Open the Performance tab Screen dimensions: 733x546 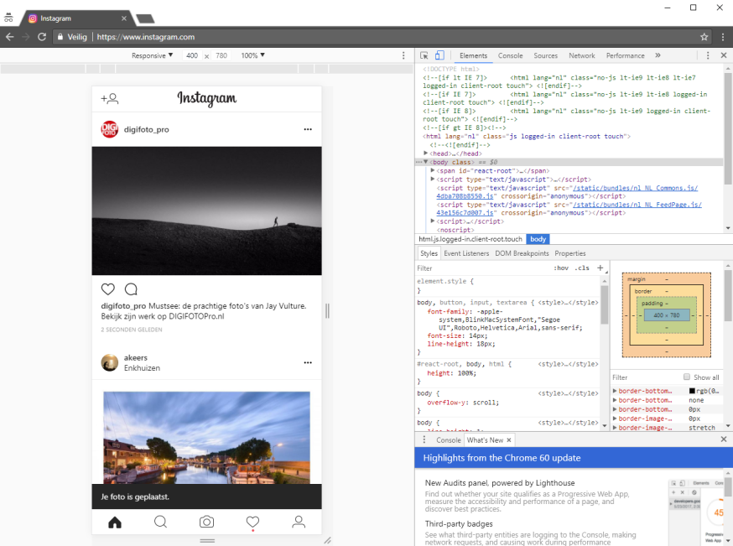(625, 55)
